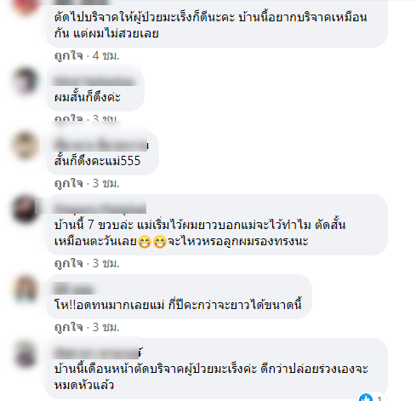Viewport: 416px width, 401px height.
Task: Open avatar of commenter saying ผมสั้นก็ดึงค่ะ
Action: 26,82
